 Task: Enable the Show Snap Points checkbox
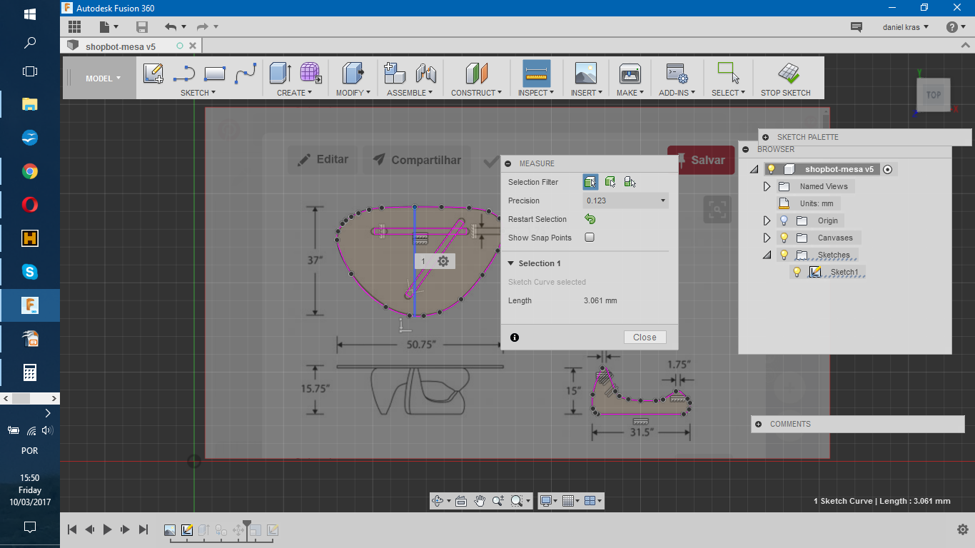point(590,238)
